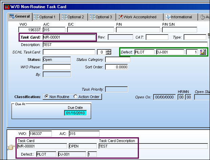Open the Informational tab

(181, 17)
